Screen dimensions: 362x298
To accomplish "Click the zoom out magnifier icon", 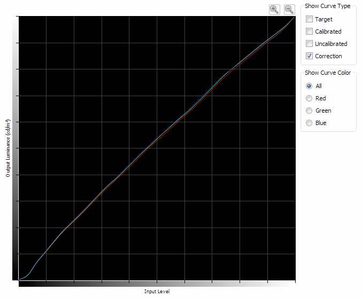I will point(289,9).
